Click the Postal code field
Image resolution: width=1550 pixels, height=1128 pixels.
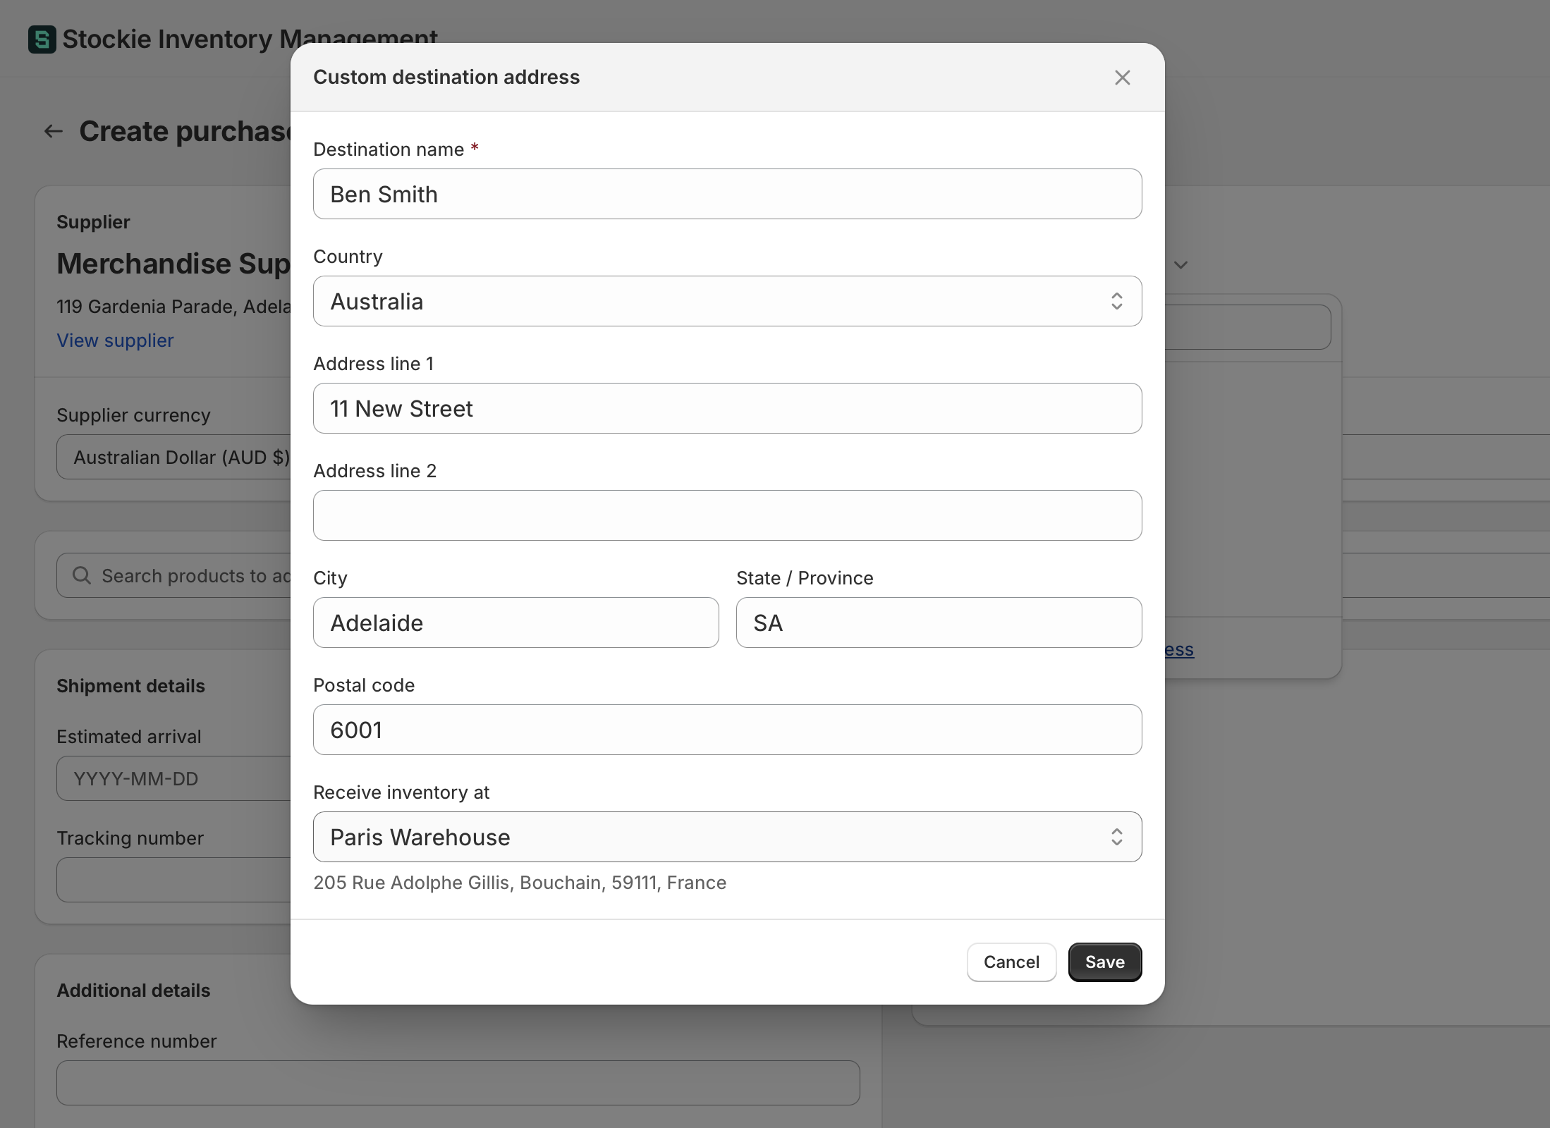click(727, 730)
